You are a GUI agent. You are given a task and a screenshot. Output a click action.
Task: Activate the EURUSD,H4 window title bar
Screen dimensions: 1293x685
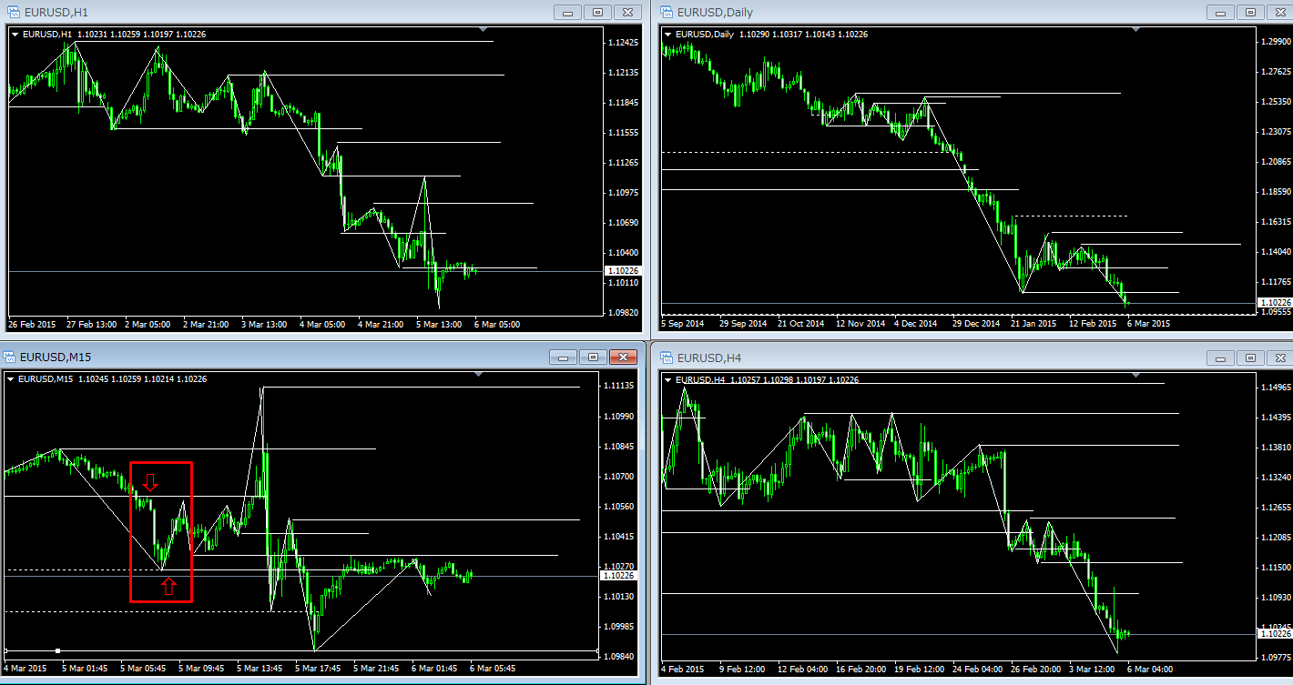[911, 357]
